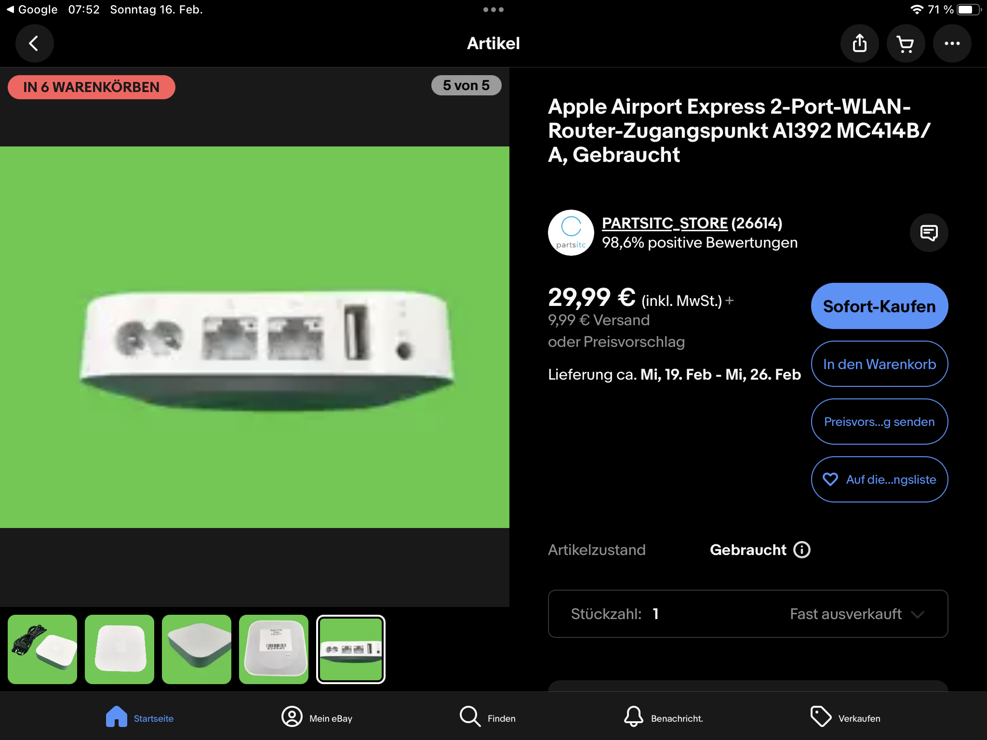The width and height of the screenshot is (987, 740).
Task: Switch to the Mein eBay tab
Action: (317, 717)
